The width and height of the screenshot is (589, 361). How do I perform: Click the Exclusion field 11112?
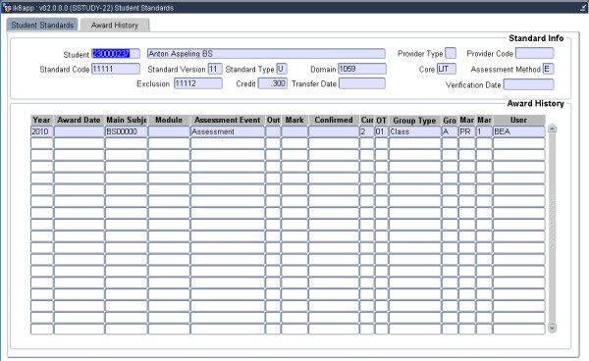tap(198, 83)
